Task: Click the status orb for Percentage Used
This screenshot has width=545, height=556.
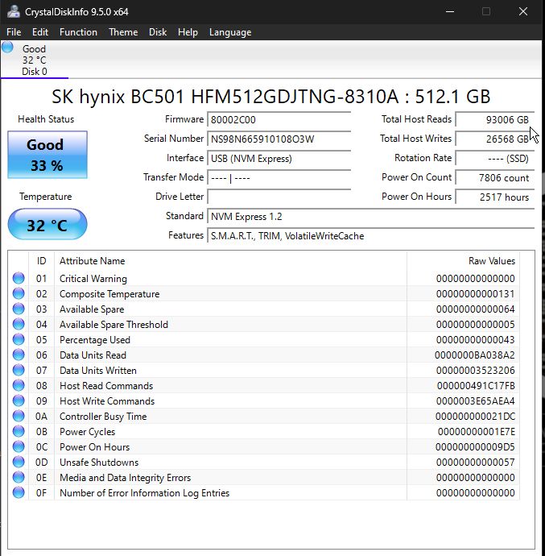Action: point(19,339)
